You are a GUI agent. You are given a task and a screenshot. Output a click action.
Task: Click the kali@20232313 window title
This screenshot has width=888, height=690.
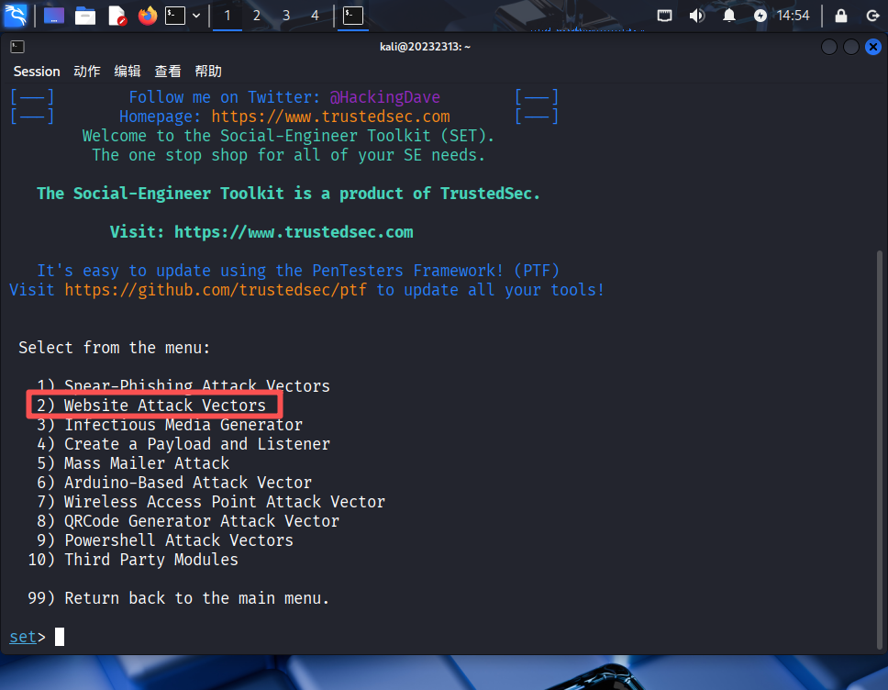pos(425,47)
